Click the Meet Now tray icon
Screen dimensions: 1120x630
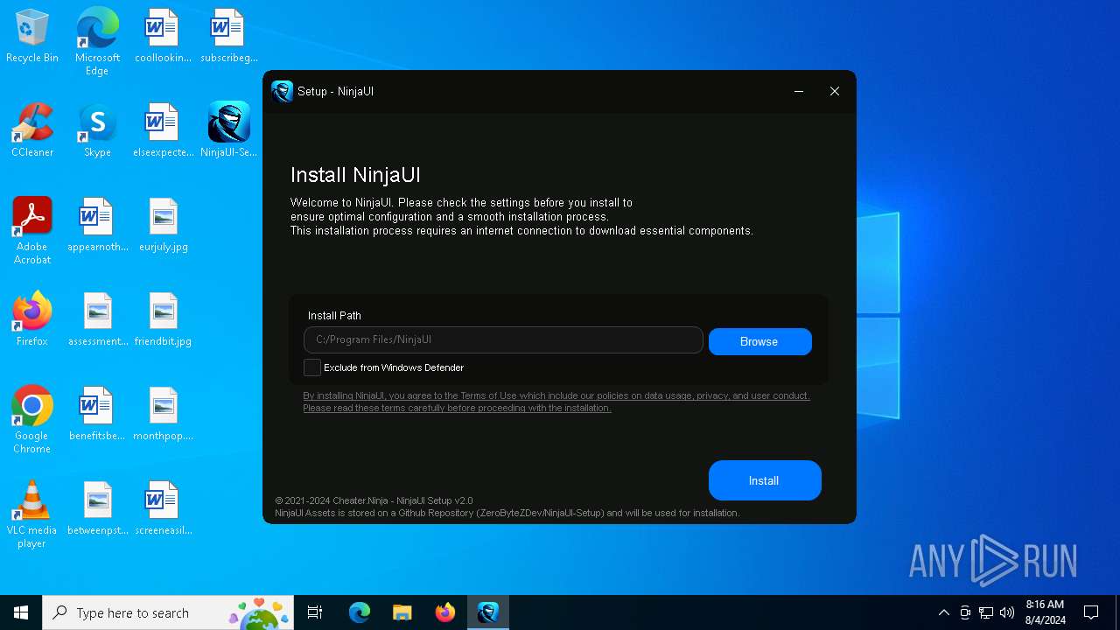tap(965, 612)
